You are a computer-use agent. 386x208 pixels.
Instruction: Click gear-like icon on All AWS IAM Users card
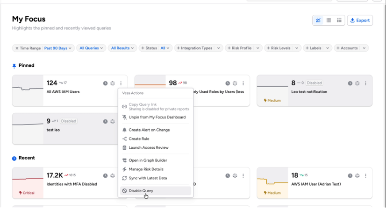(x=113, y=83)
